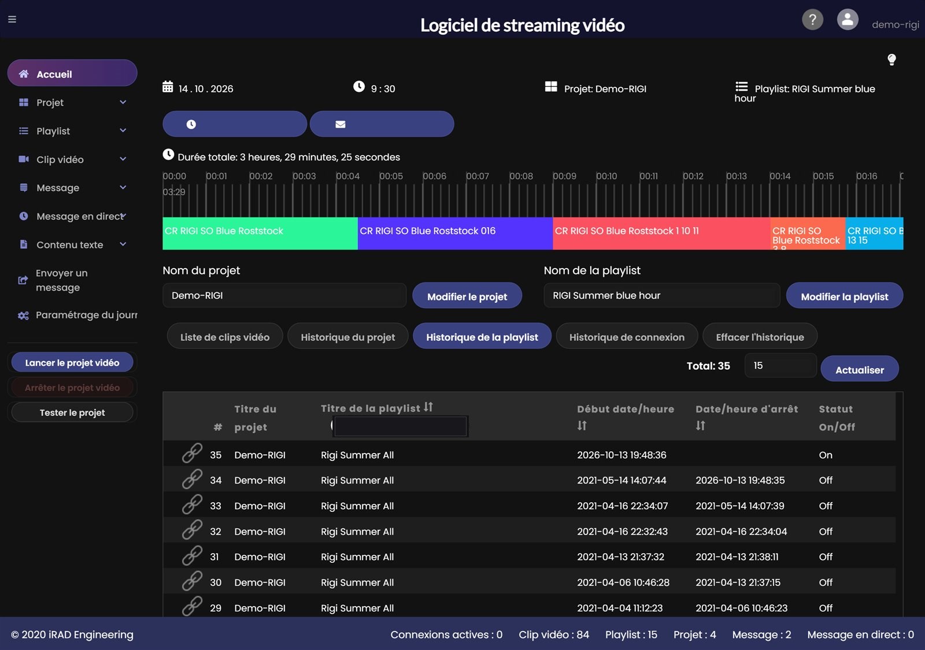The image size is (925, 650).
Task: Expand the Projet sidebar menu
Action: [x=72, y=103]
